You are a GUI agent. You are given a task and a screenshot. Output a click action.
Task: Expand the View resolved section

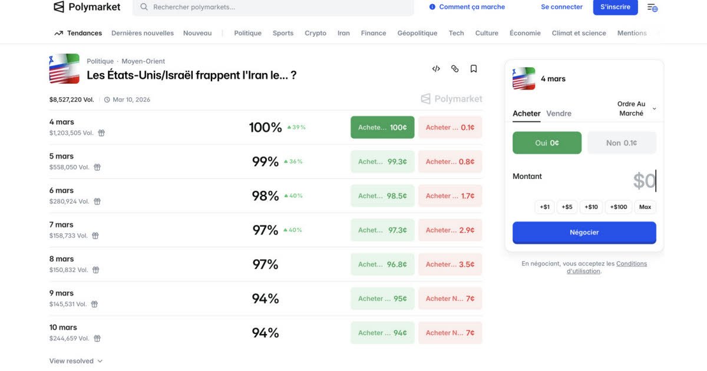76,361
